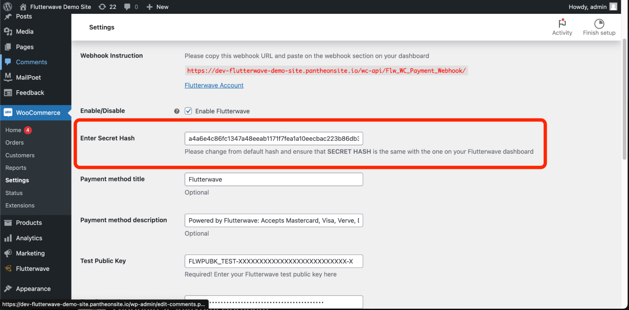Click the WooCommerce Woo logo icon
629x310 pixels.
pyautogui.click(x=8, y=112)
